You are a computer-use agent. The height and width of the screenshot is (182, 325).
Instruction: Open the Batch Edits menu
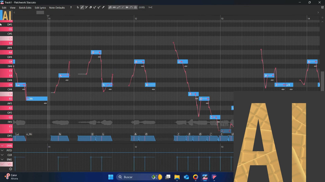click(25, 7)
